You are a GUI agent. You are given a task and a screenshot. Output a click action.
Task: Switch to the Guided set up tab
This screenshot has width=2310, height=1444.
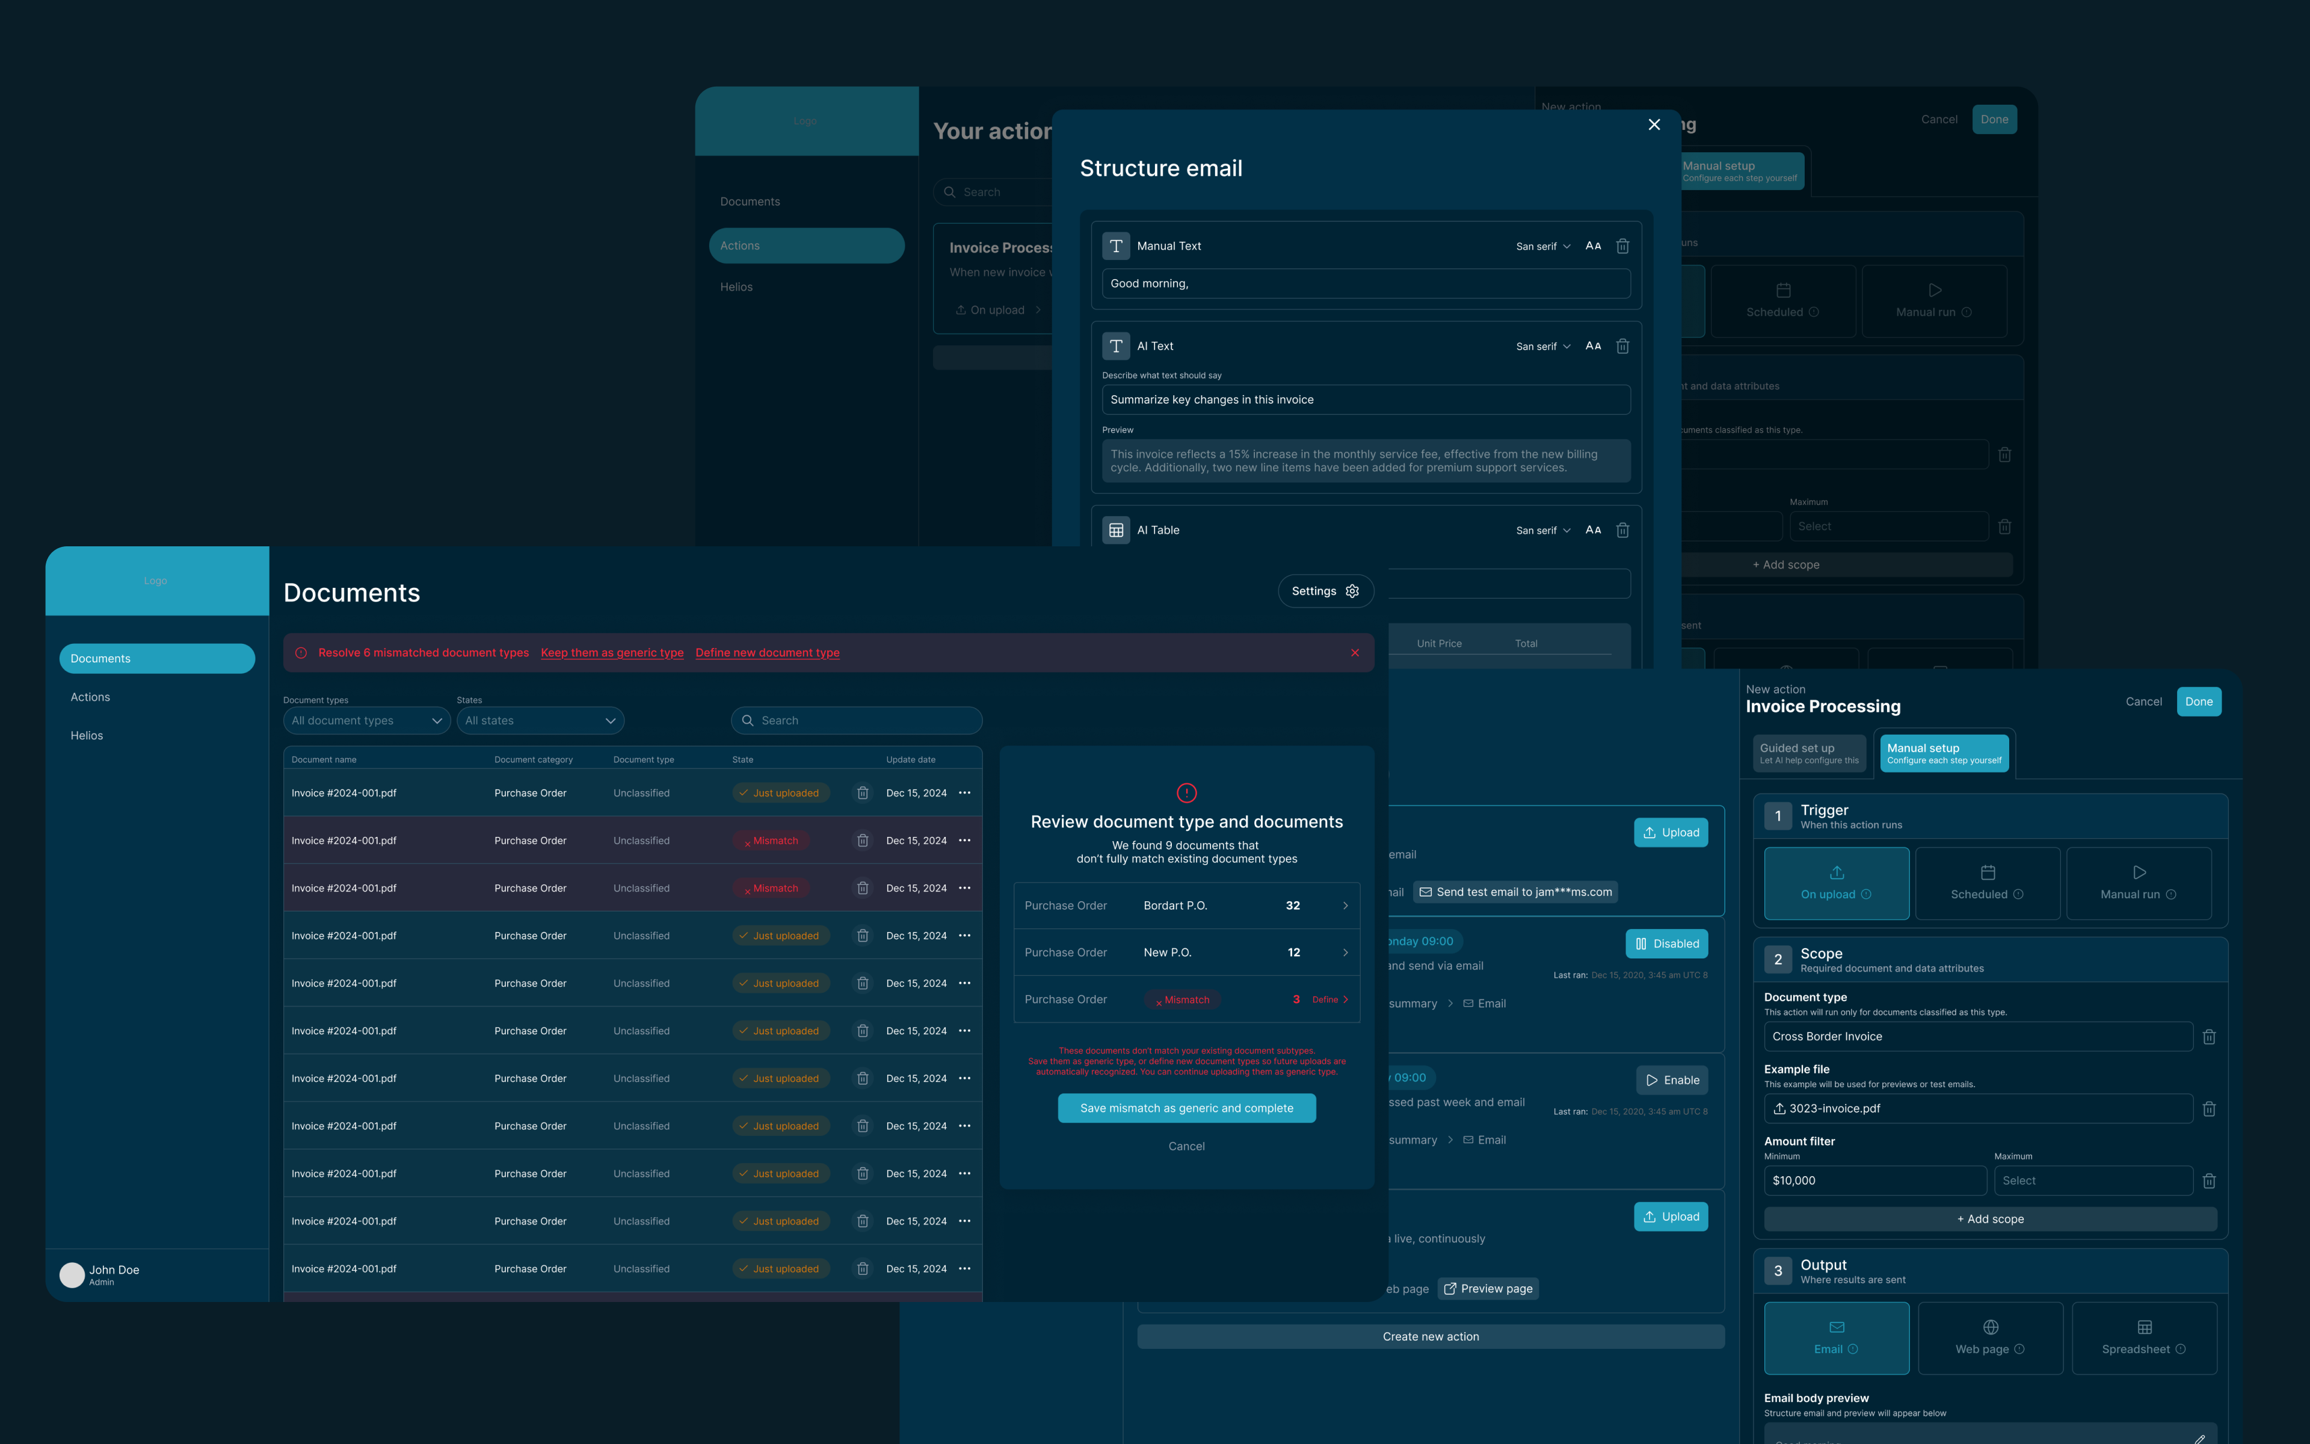1809,753
